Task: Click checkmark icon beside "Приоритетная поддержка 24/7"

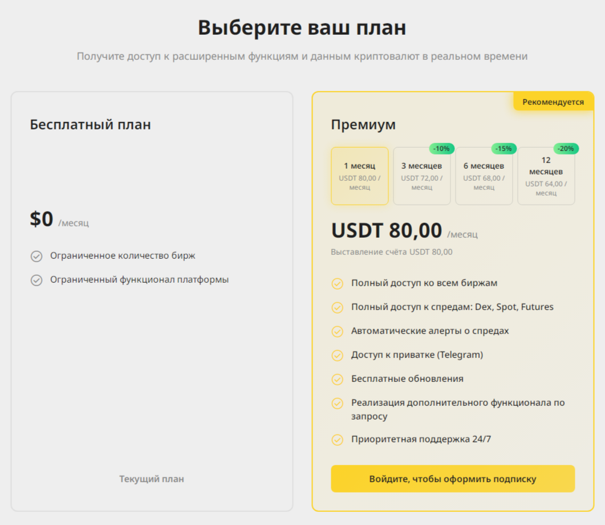Action: pos(338,439)
